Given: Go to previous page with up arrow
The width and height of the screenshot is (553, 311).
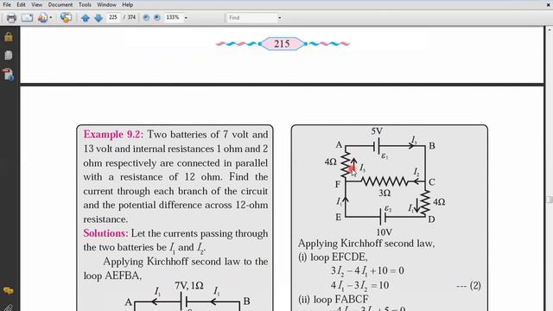Looking at the screenshot, I should tap(85, 17).
